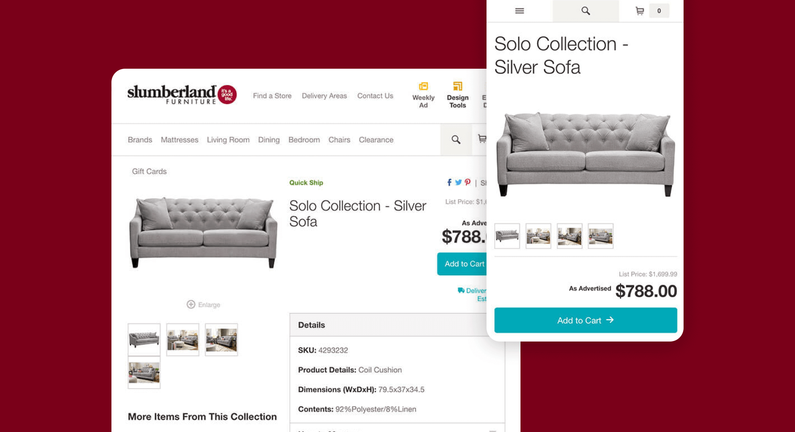Click Add to Cart on mobile
The width and height of the screenshot is (795, 432).
(x=585, y=320)
